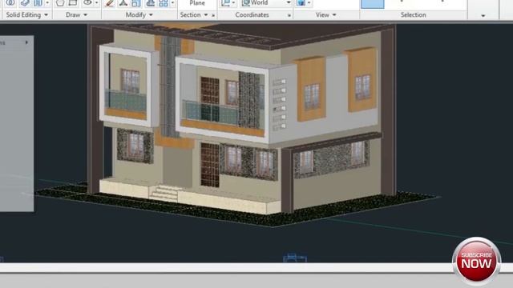The image size is (513, 288).
Task: Select the 3D Mirror Modify icon
Action: pos(123,3)
